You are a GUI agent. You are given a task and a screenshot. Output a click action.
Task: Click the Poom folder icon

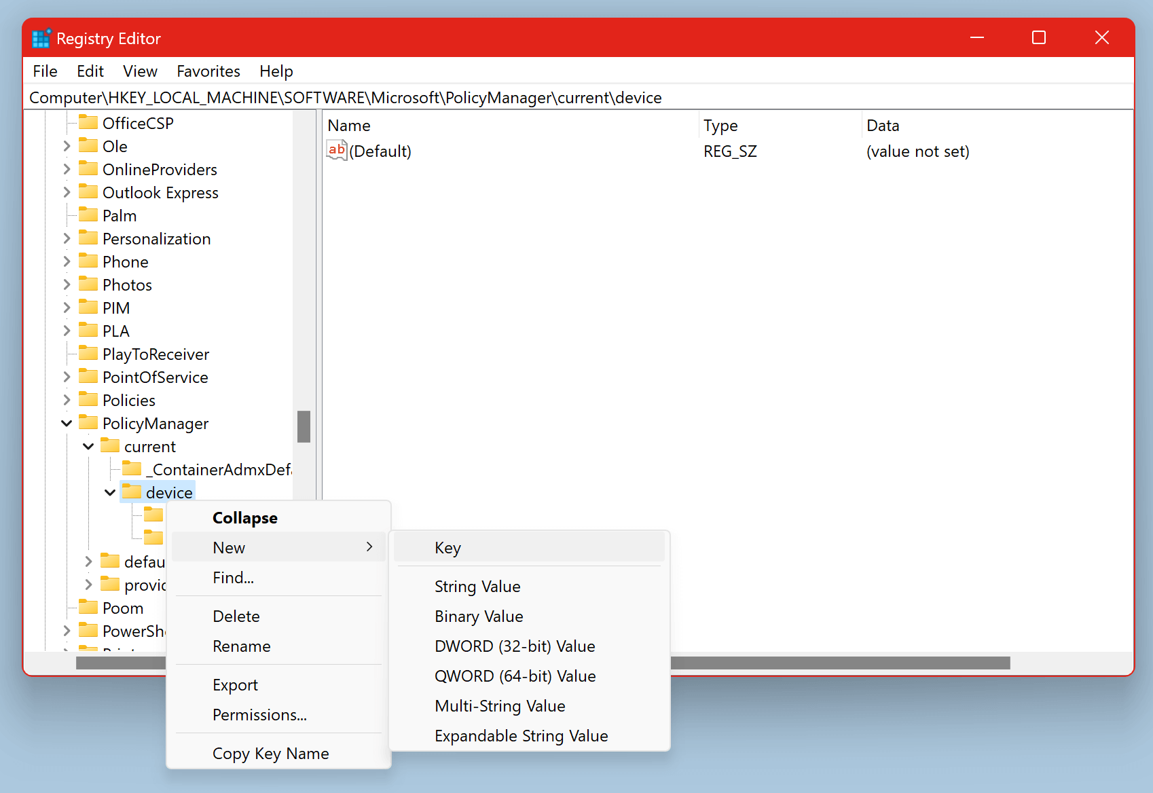click(88, 608)
